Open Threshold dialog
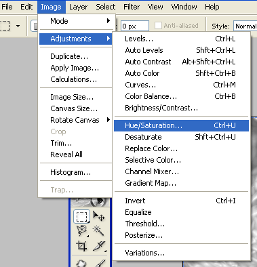The image size is (257, 267). click(x=181, y=224)
